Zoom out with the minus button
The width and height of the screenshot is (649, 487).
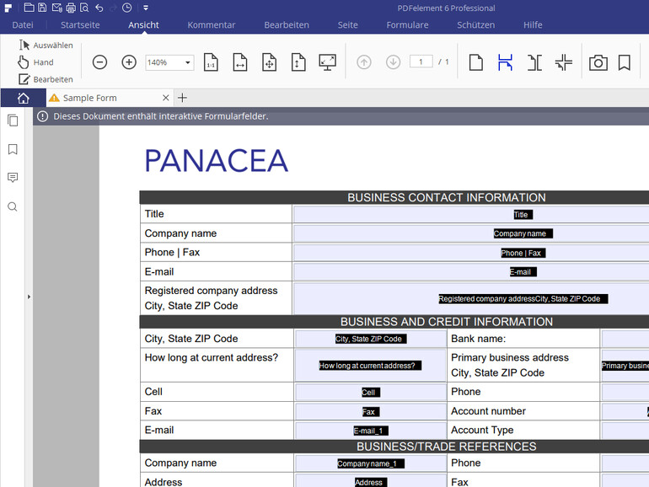pos(99,62)
